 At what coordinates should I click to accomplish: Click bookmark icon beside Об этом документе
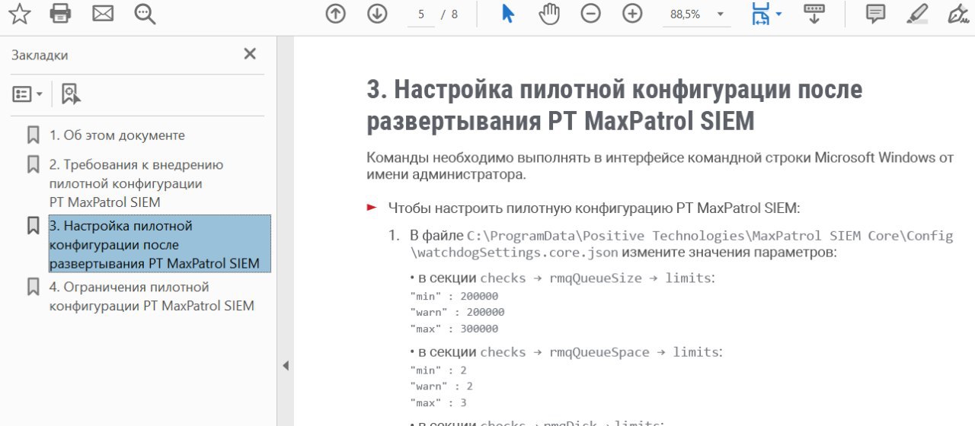click(x=33, y=135)
